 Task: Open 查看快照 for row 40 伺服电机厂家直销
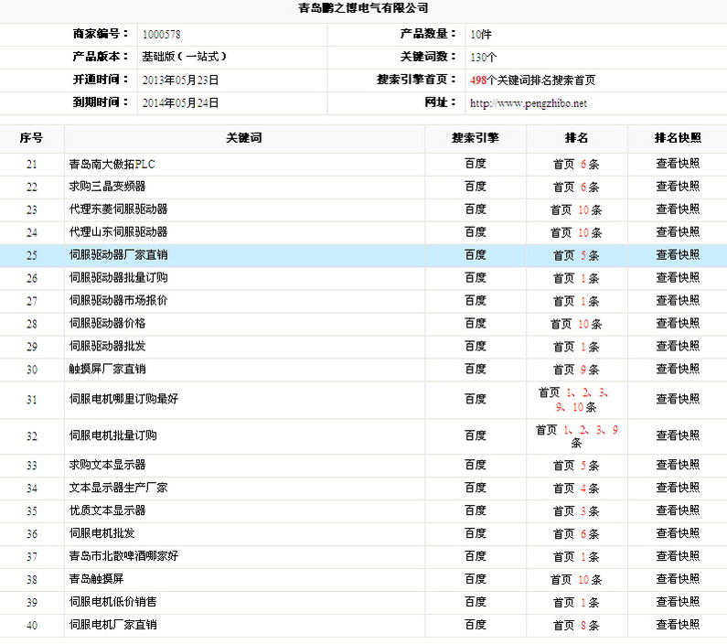point(678,625)
